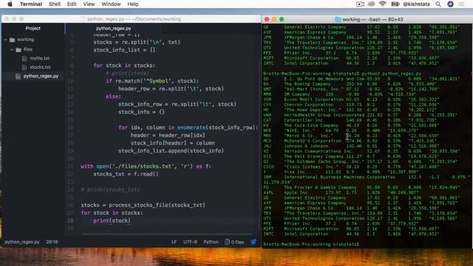Click the python_regex.py file icon in tree
The height and width of the screenshot is (266, 473).
pos(18,76)
